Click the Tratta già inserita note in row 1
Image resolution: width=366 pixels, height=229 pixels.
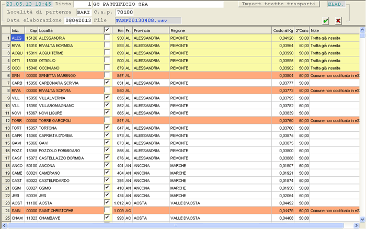point(335,38)
